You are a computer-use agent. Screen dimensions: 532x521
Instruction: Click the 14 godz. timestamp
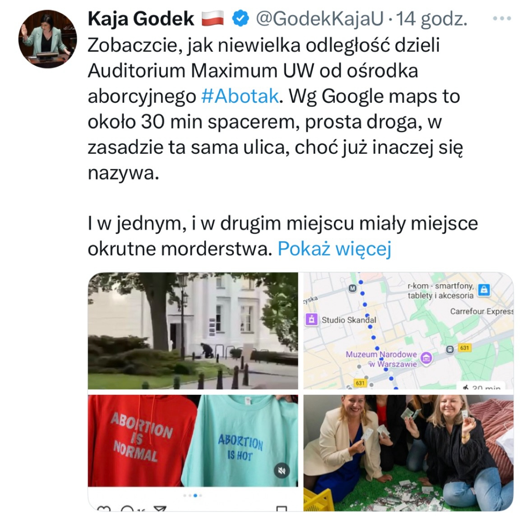point(431,18)
